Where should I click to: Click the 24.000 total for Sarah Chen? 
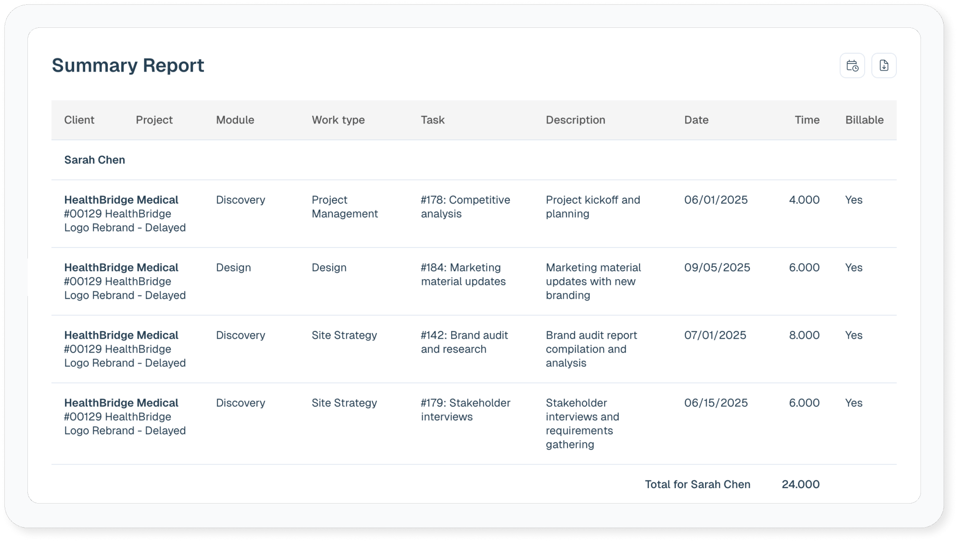click(800, 484)
